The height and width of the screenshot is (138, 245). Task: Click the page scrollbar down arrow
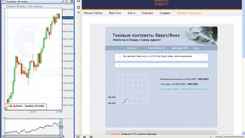click(243, 133)
